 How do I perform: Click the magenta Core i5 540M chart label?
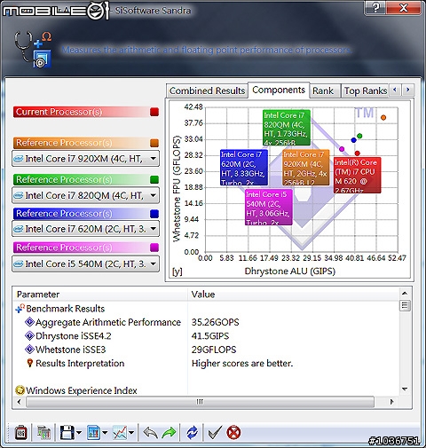click(x=269, y=207)
